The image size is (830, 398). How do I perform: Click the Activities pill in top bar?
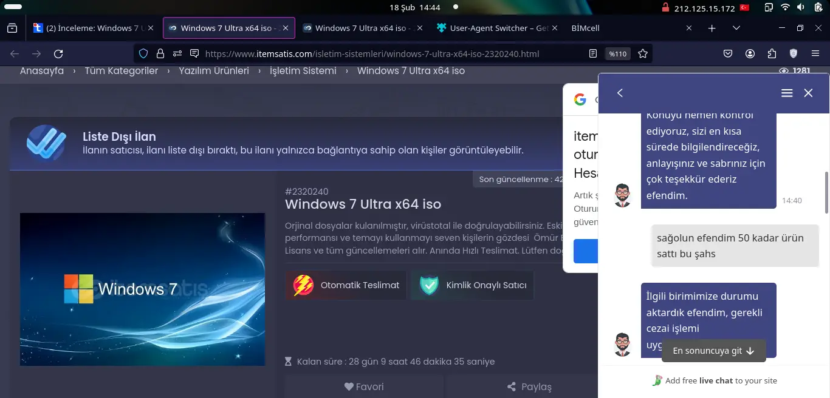pos(13,7)
